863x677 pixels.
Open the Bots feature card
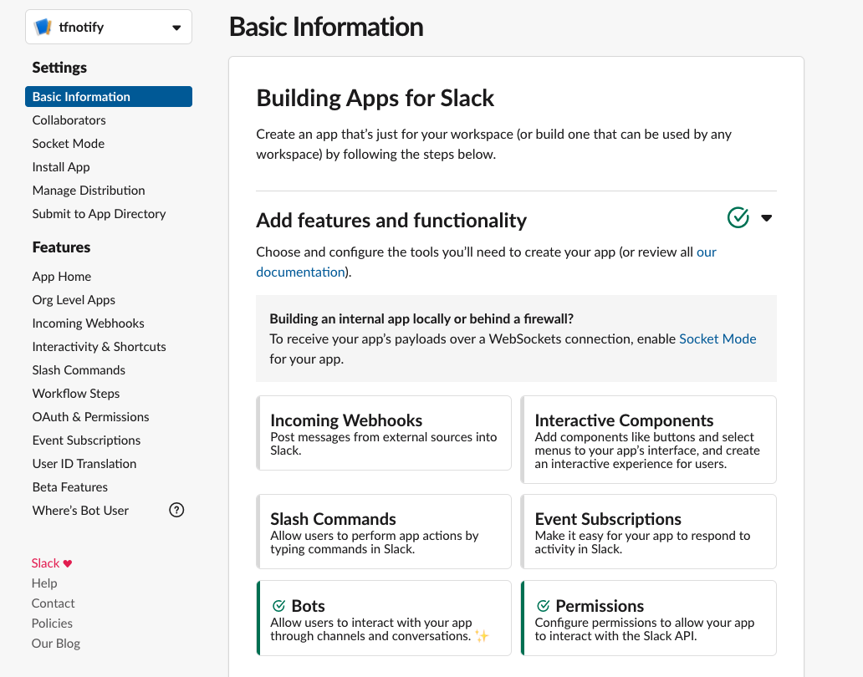tap(384, 618)
